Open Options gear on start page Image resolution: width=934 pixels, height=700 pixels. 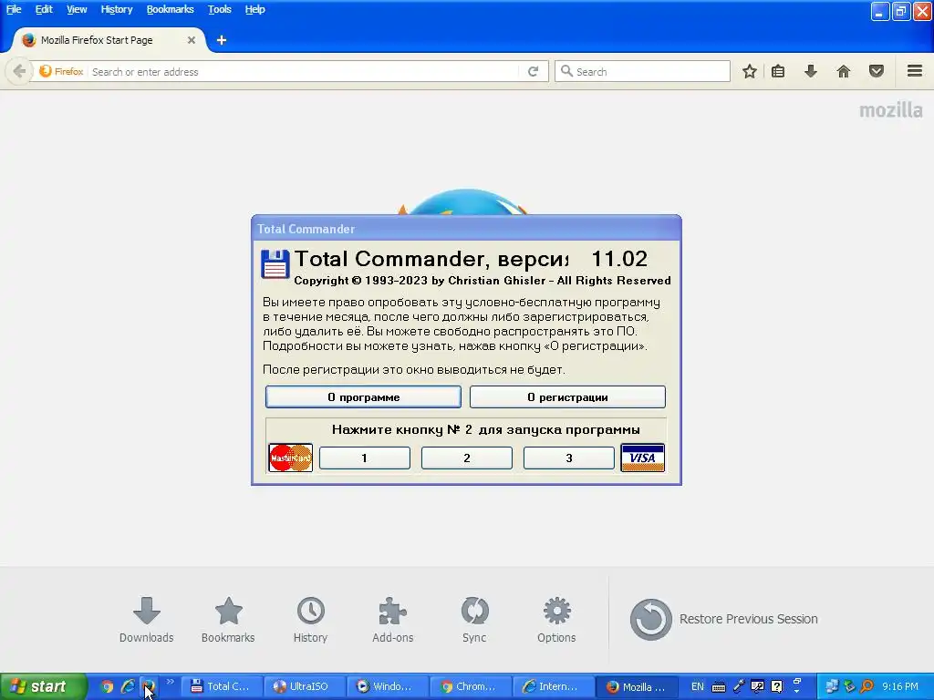(556, 620)
